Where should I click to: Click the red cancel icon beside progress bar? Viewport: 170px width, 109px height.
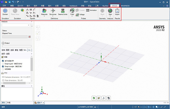point(29,37)
